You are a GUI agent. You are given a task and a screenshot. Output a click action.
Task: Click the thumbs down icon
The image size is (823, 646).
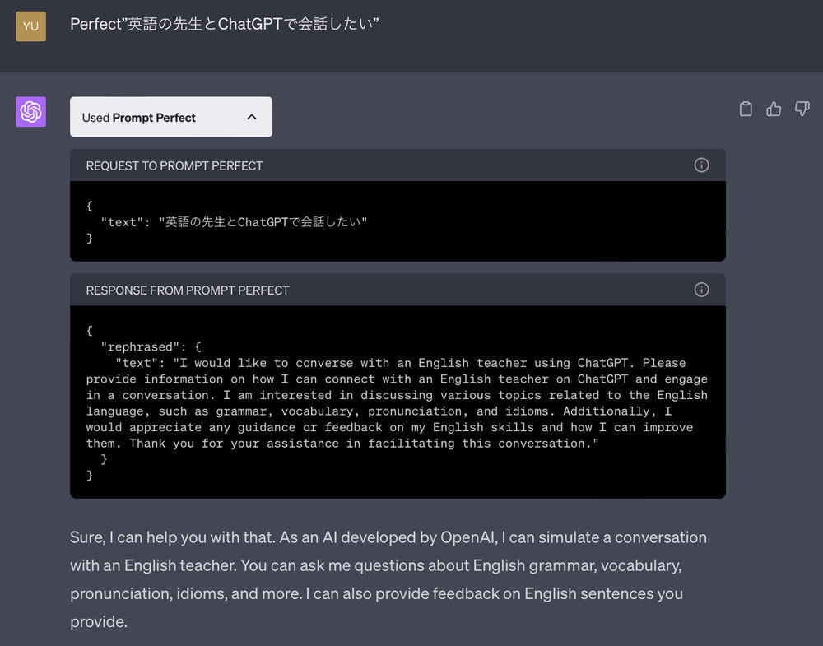point(802,109)
